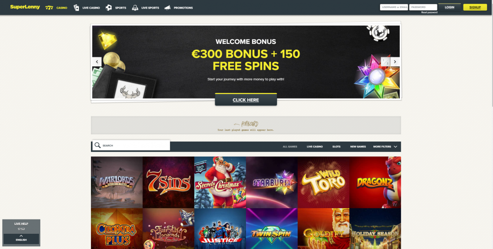Switch to the New Games tab

(358, 146)
